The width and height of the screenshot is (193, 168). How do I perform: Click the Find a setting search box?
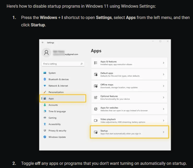coord(63,64)
